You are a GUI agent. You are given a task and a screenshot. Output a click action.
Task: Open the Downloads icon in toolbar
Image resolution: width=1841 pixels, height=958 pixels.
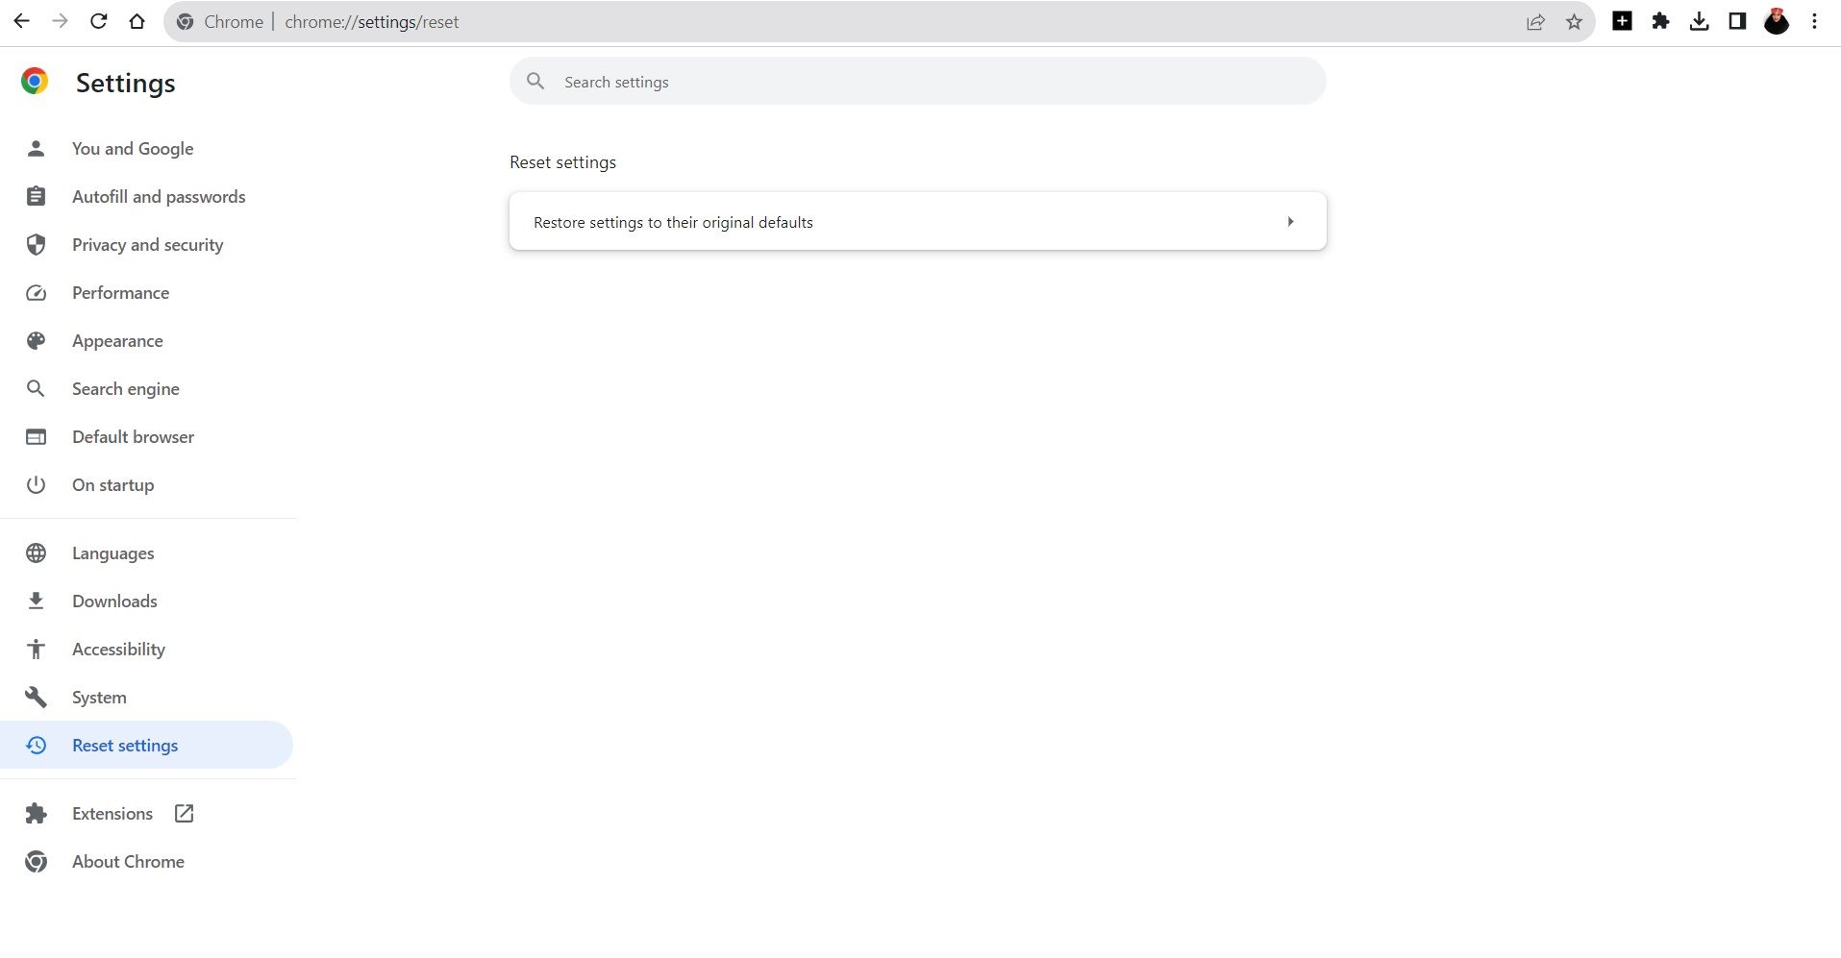[x=1699, y=21]
